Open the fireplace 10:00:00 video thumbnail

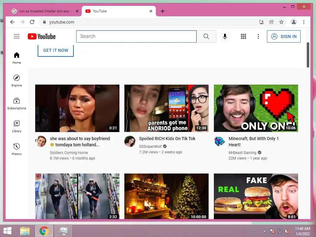coord(166,196)
